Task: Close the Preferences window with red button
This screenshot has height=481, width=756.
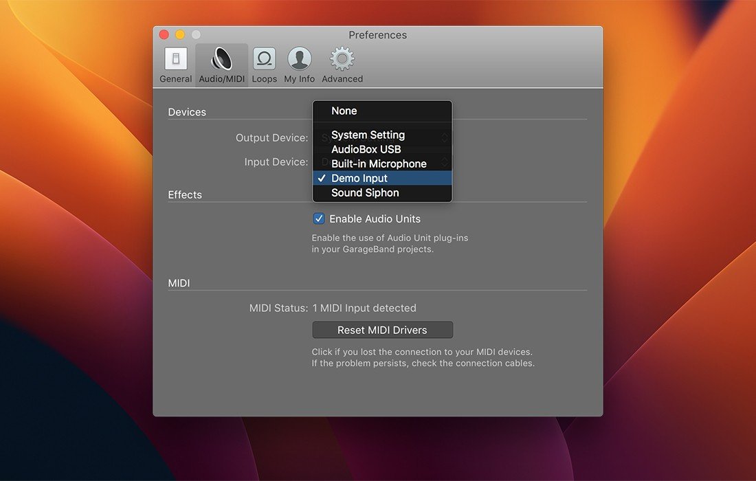Action: coord(164,34)
